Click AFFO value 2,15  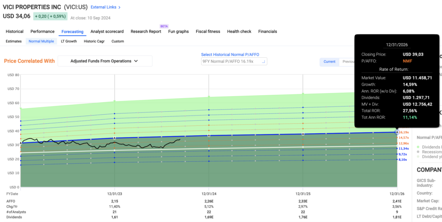(x=114, y=201)
